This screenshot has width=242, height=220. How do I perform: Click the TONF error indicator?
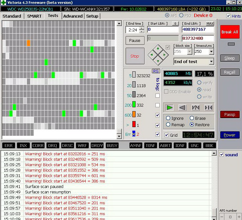click(150, 145)
